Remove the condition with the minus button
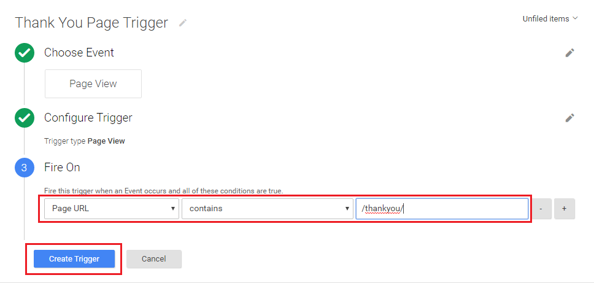Image resolution: width=594 pixels, height=283 pixels. (x=540, y=209)
